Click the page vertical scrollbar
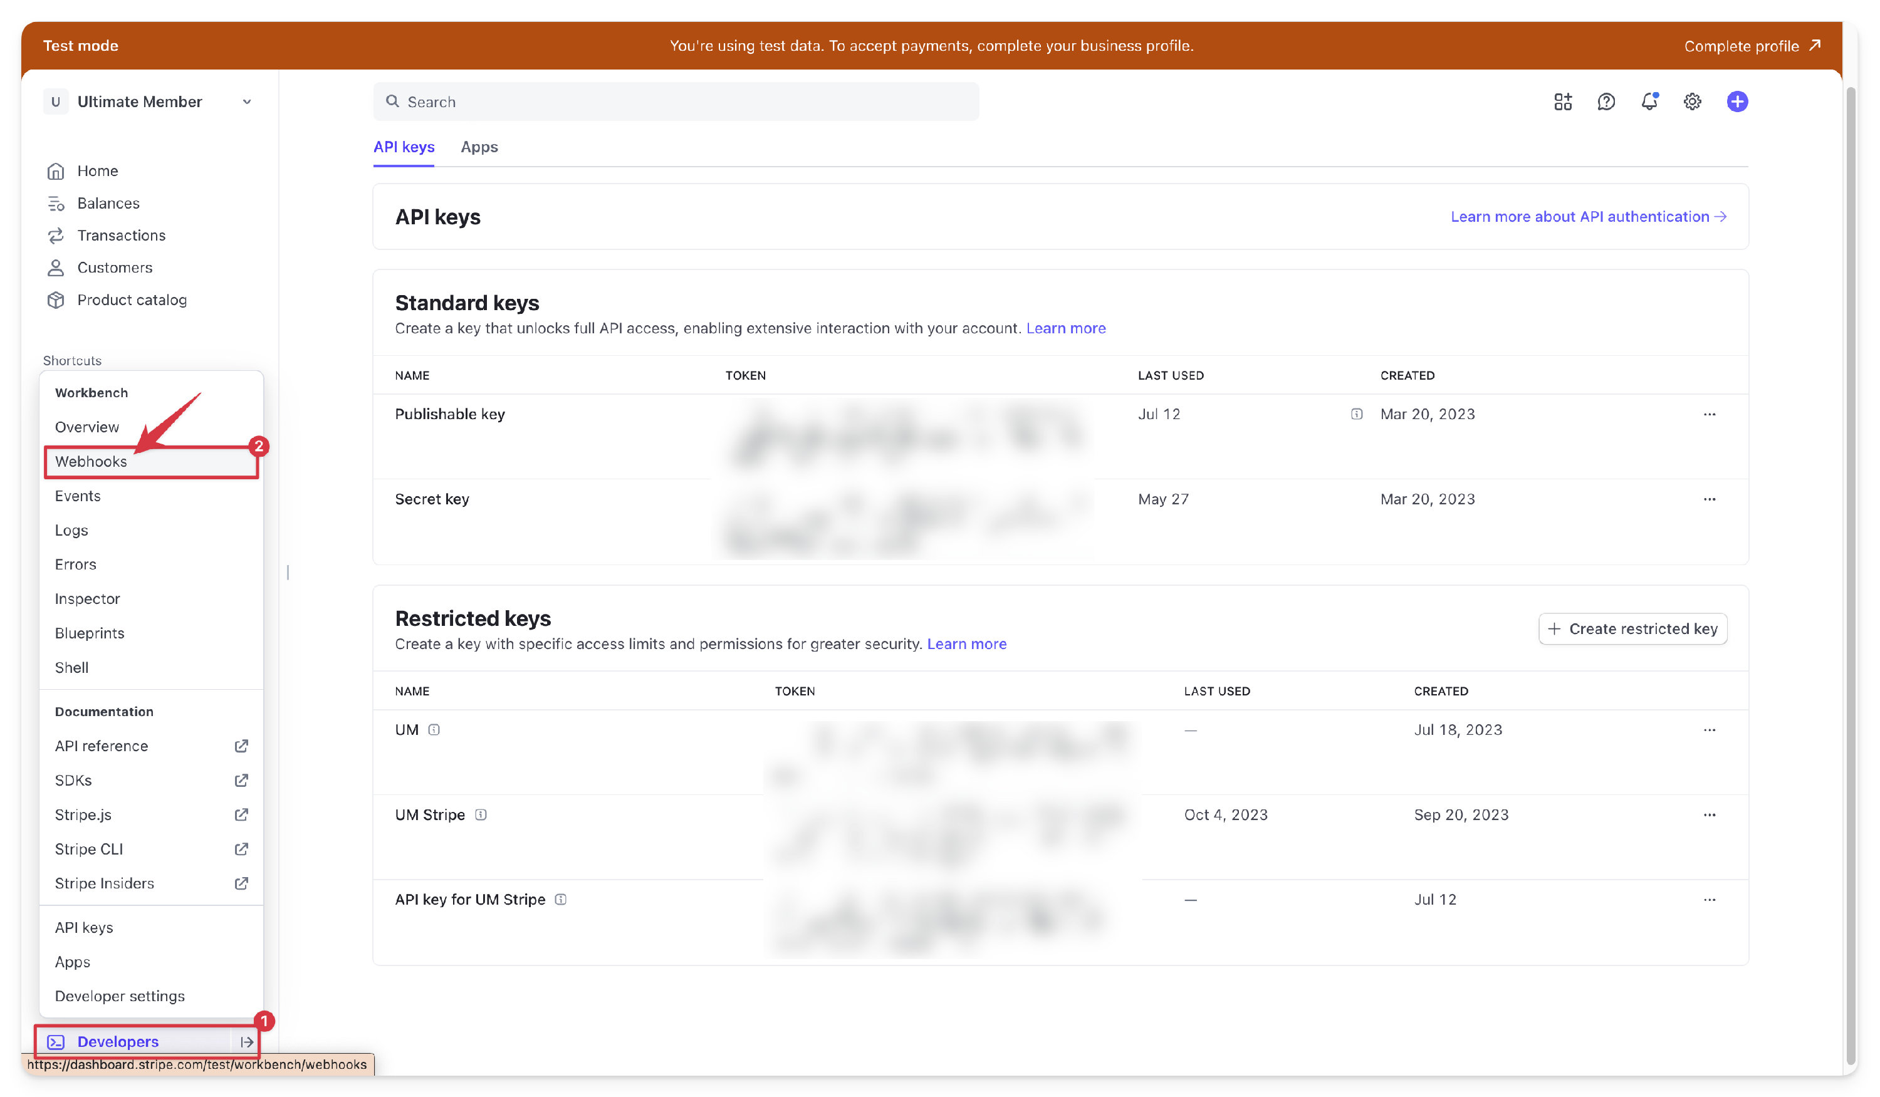Screen dimensions: 1880x1097 tap(1850, 574)
